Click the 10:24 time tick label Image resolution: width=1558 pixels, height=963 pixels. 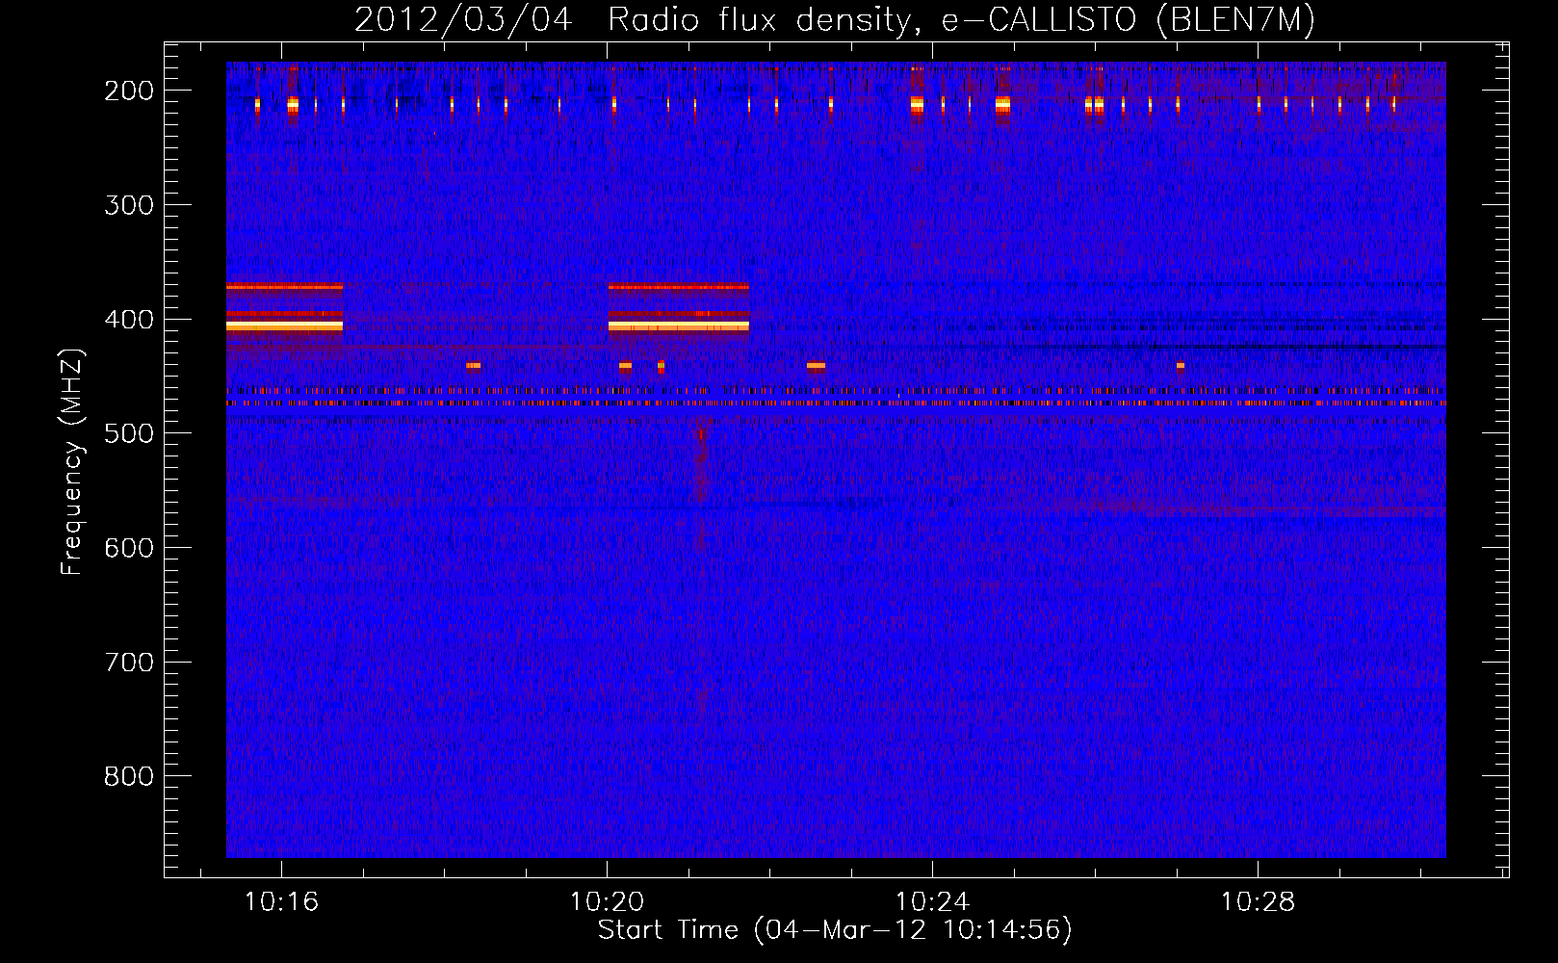[x=932, y=902]
